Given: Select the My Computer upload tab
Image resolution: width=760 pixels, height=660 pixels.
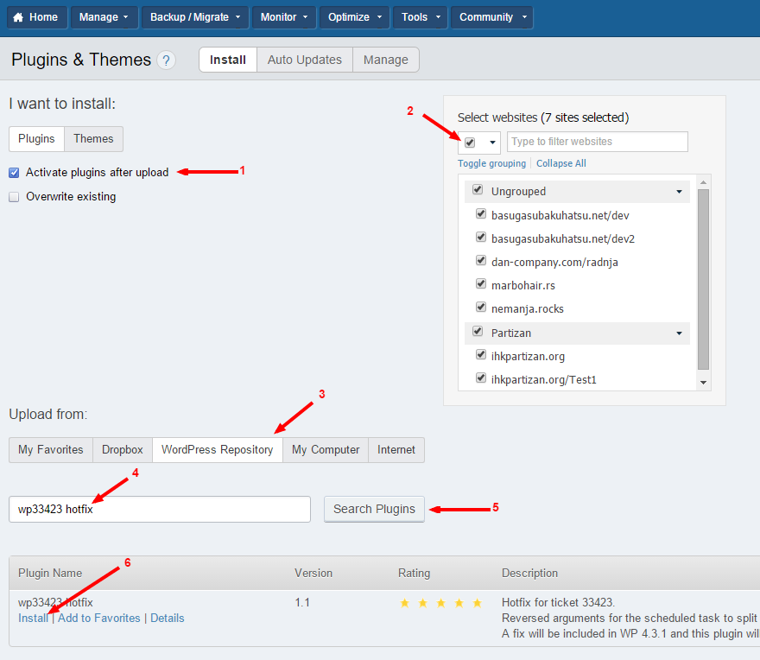Looking at the screenshot, I should pos(326,450).
